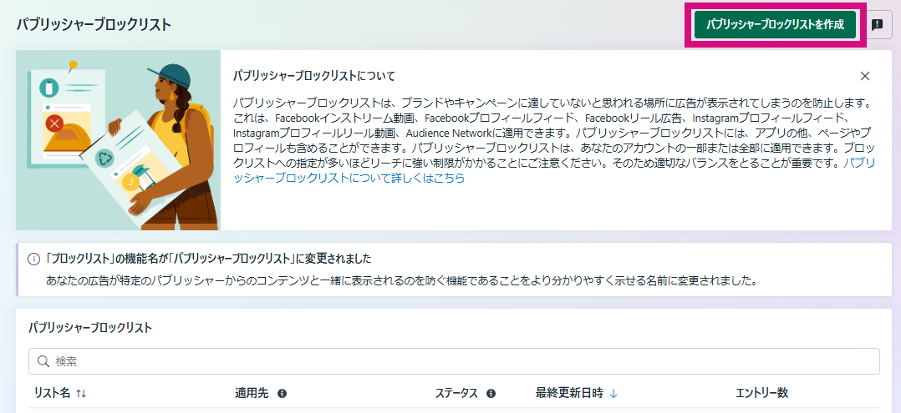
Task: Click the エントリー数 column header
Action: [x=762, y=393]
